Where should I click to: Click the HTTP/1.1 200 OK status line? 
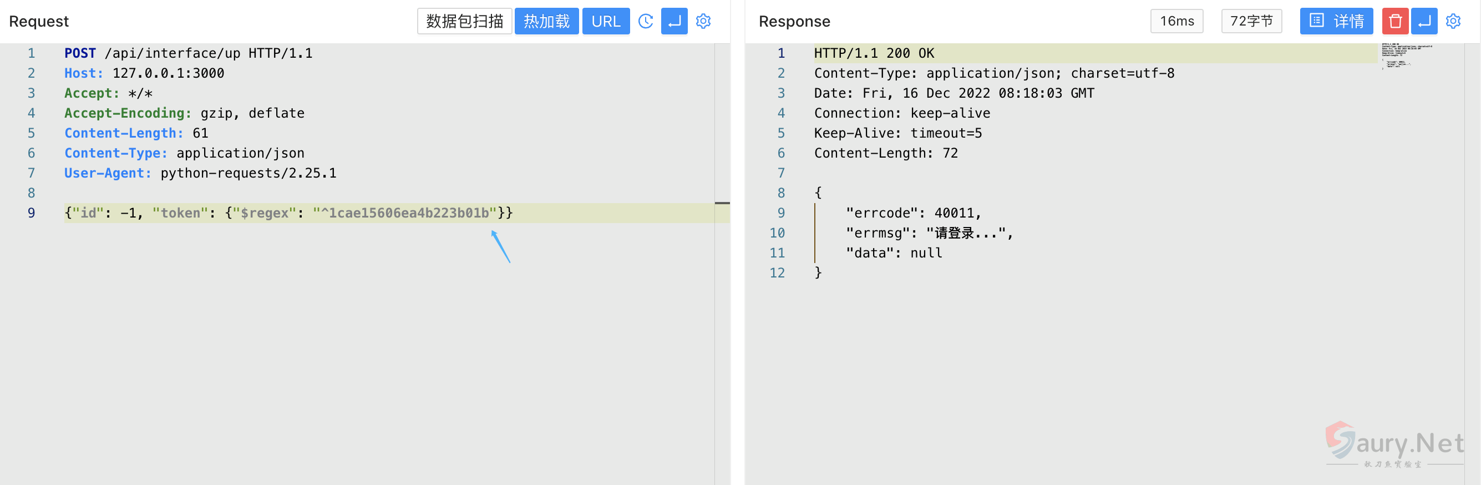[x=873, y=53]
